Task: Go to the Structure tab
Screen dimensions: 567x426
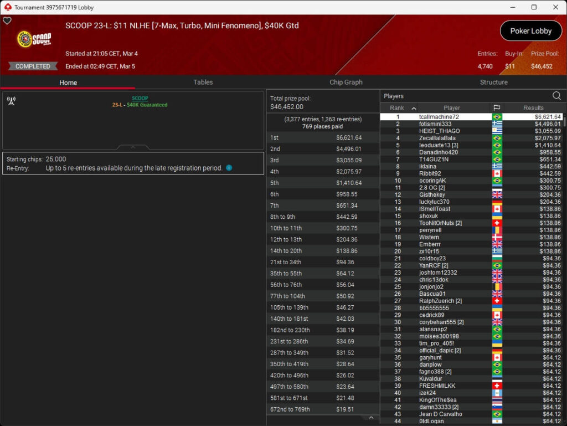Action: 493,82
